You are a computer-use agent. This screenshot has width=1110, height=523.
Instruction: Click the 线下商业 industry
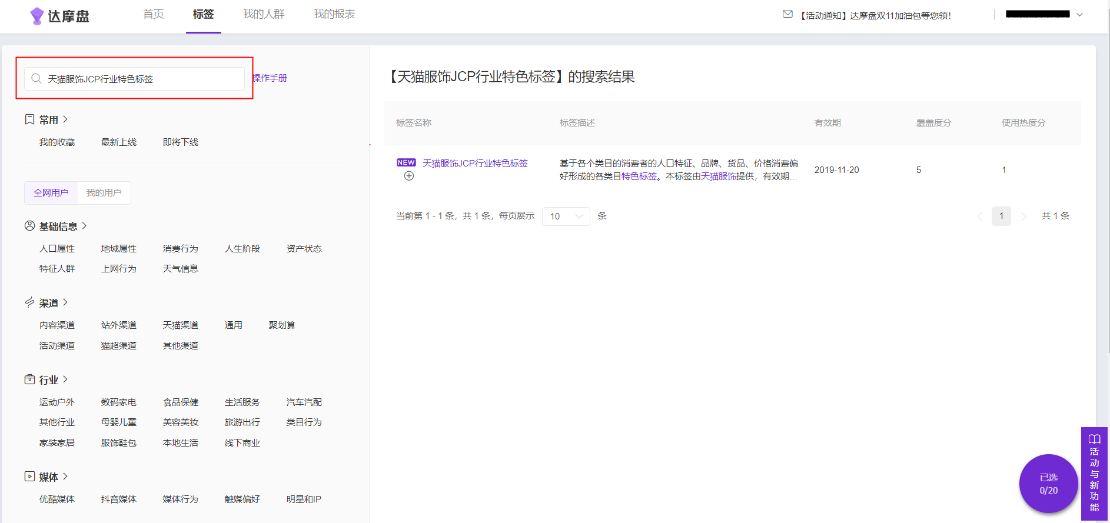[242, 443]
